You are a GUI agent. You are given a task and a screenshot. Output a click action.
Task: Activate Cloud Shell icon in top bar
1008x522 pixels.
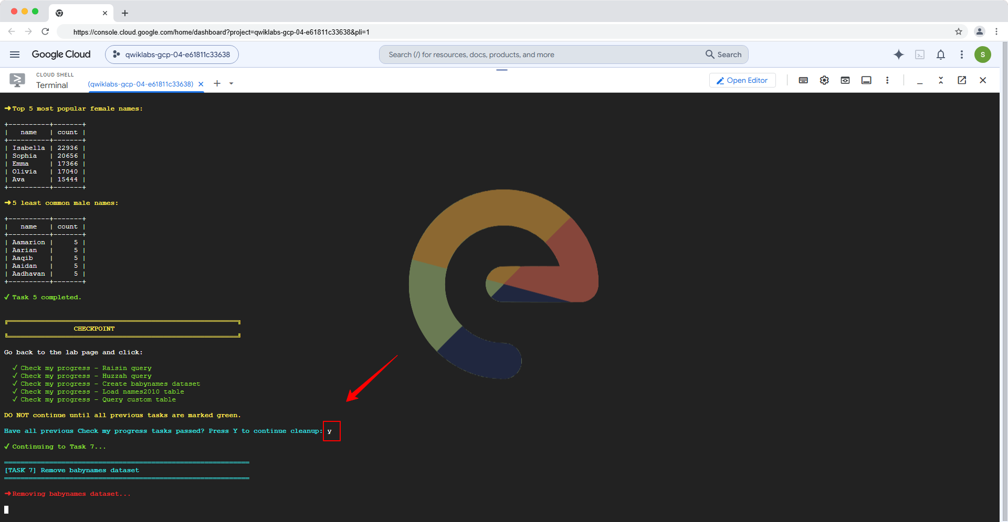pos(920,55)
